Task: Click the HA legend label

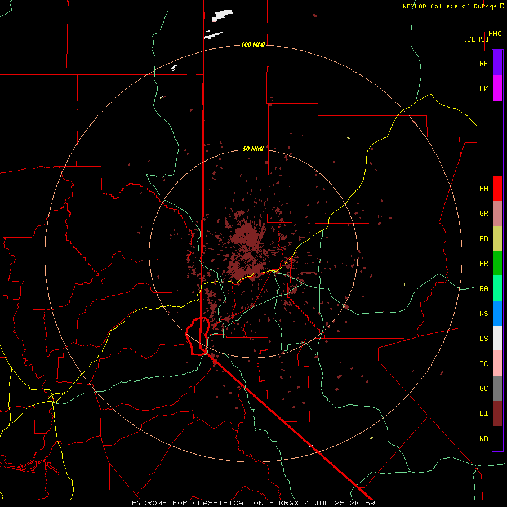Action: (483, 189)
